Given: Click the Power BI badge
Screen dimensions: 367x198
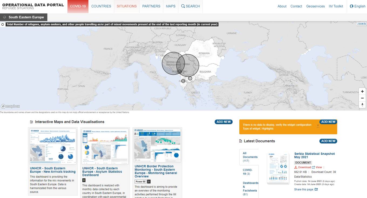Looking at the screenshot, I should tap(140, 182).
